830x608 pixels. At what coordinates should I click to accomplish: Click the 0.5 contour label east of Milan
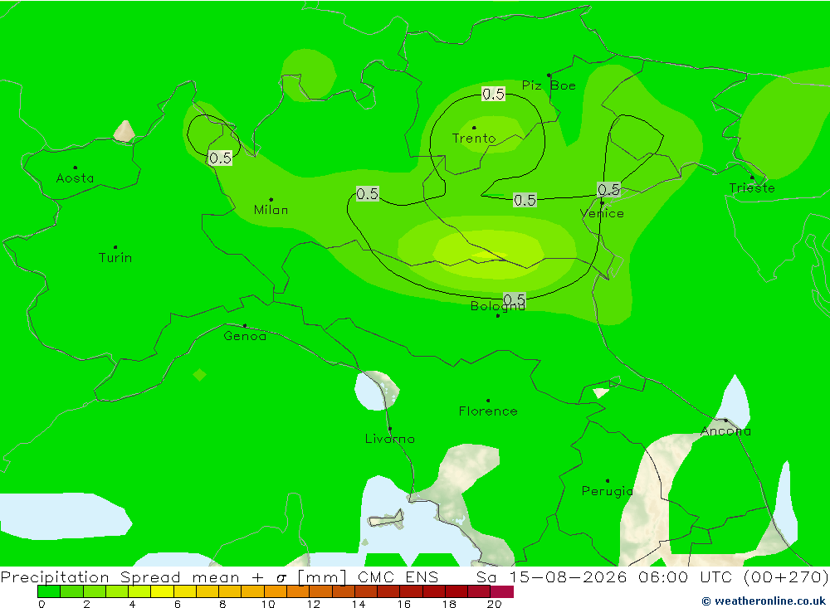[368, 194]
